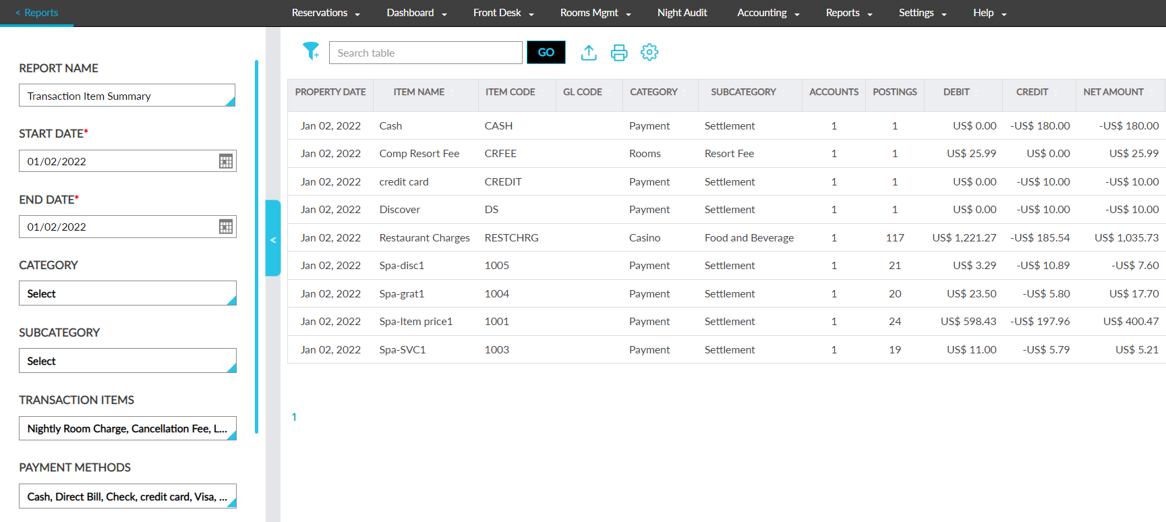The image size is (1166, 522).
Task: Select the credit card item name
Action: tap(404, 182)
